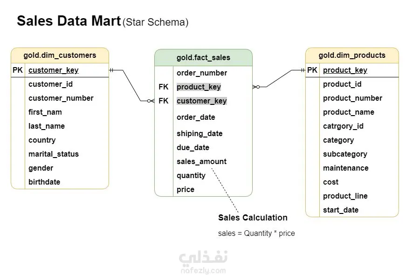Click the subcategory field

(345, 154)
